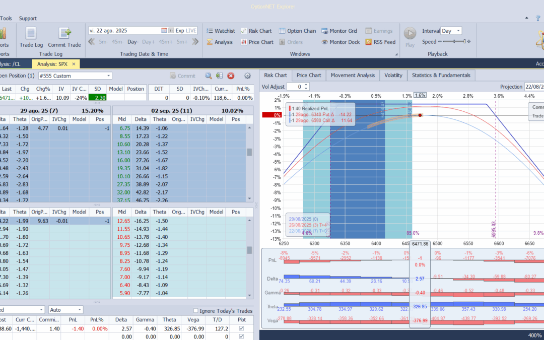Viewport: 544px width, 340px height.
Task: Click the Exp toggle in date field
Action: [180, 31]
